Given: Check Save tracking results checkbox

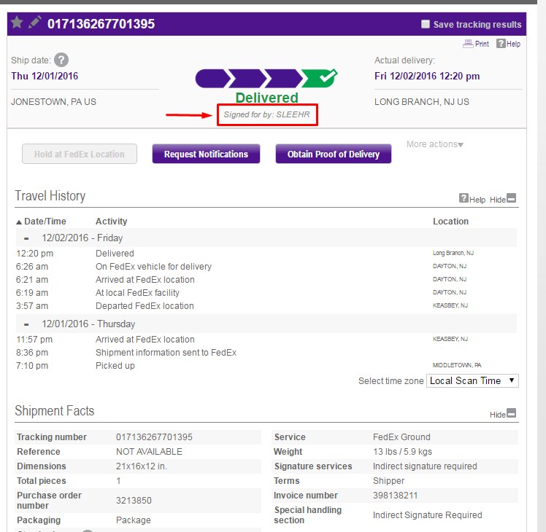Looking at the screenshot, I should (x=425, y=24).
